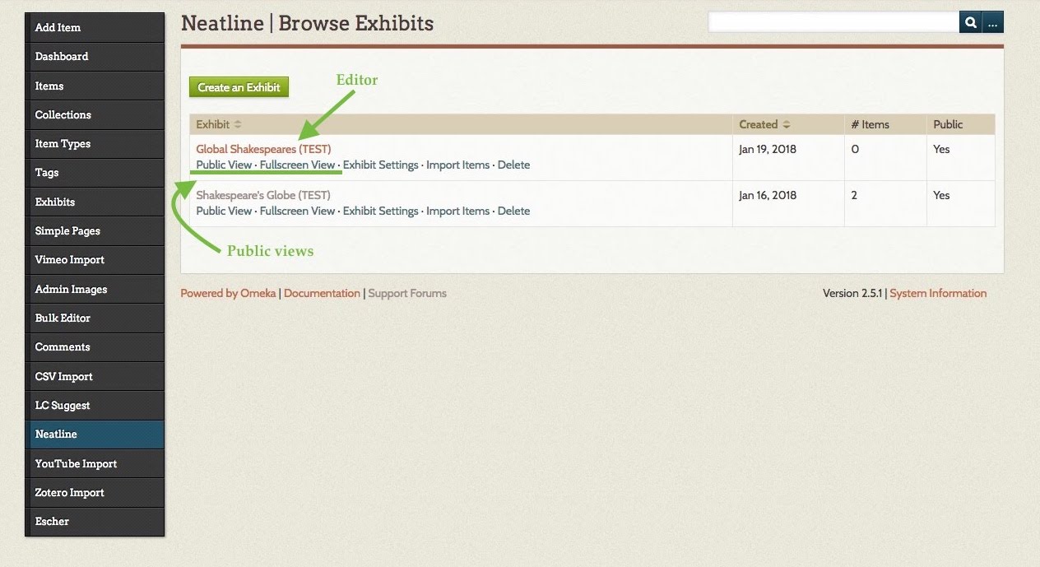Open Add Item in sidebar
This screenshot has height=567, width=1040.
coord(95,27)
